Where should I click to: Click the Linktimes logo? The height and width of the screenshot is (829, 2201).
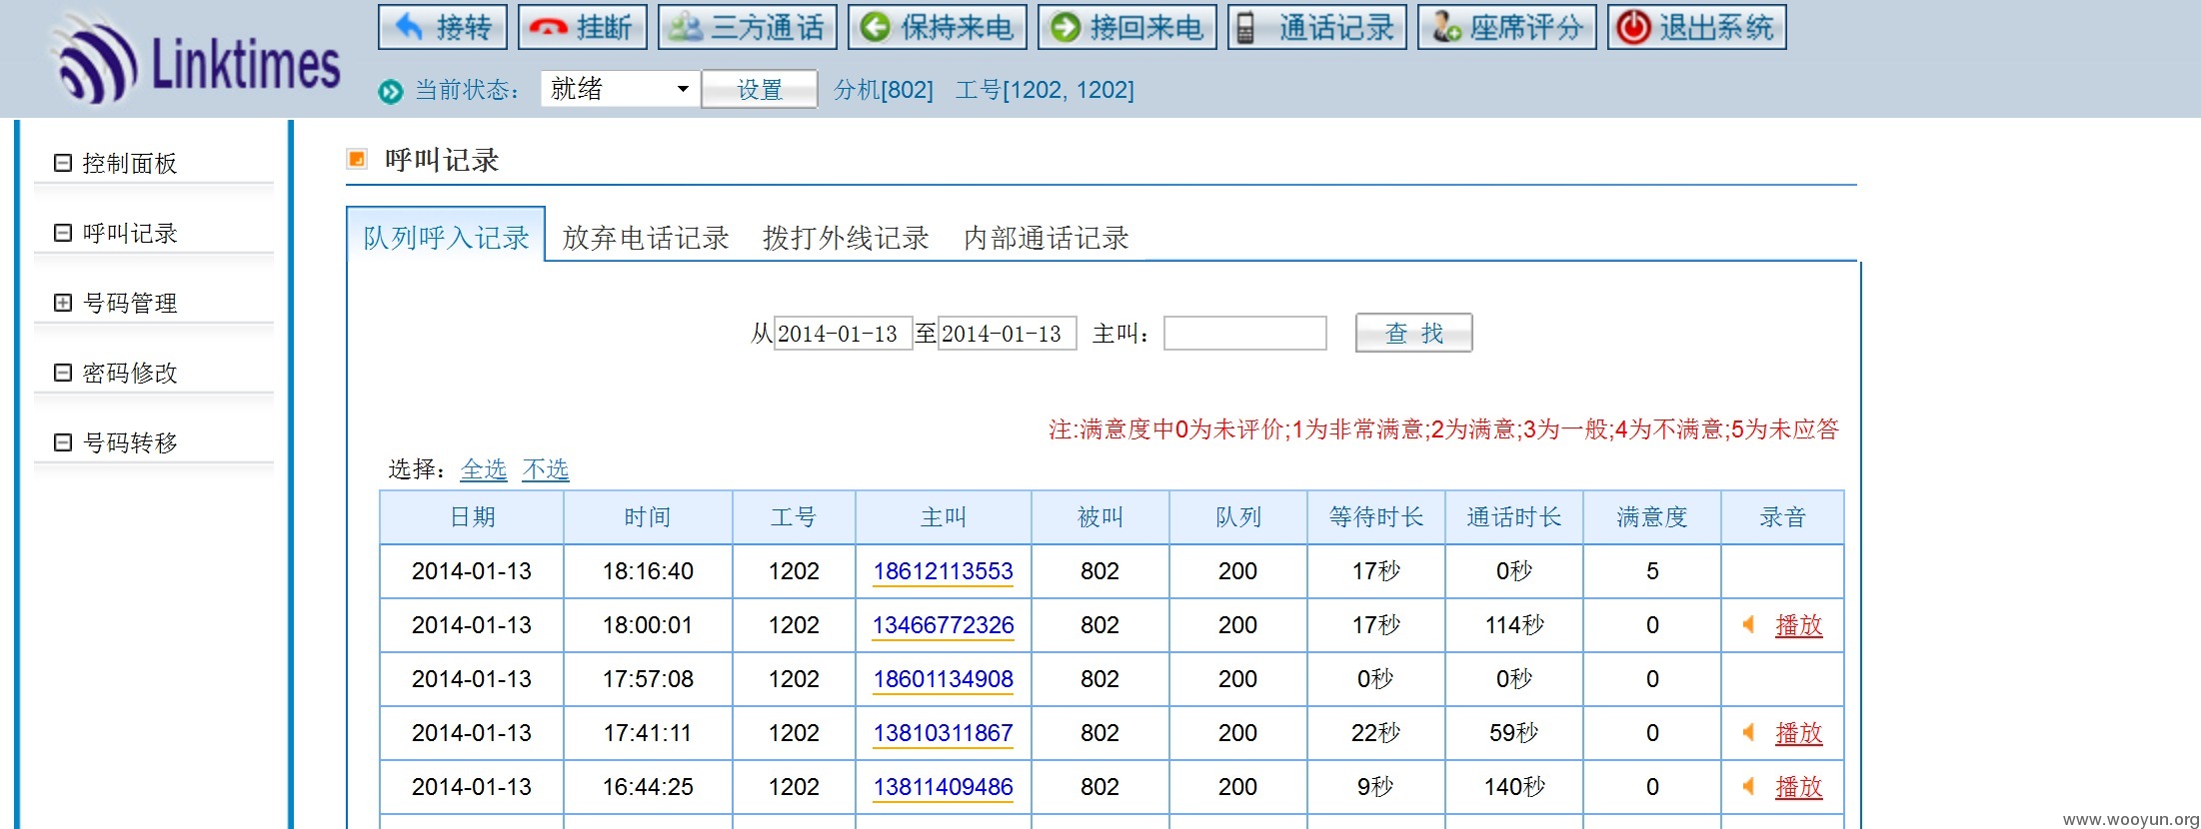(x=198, y=62)
